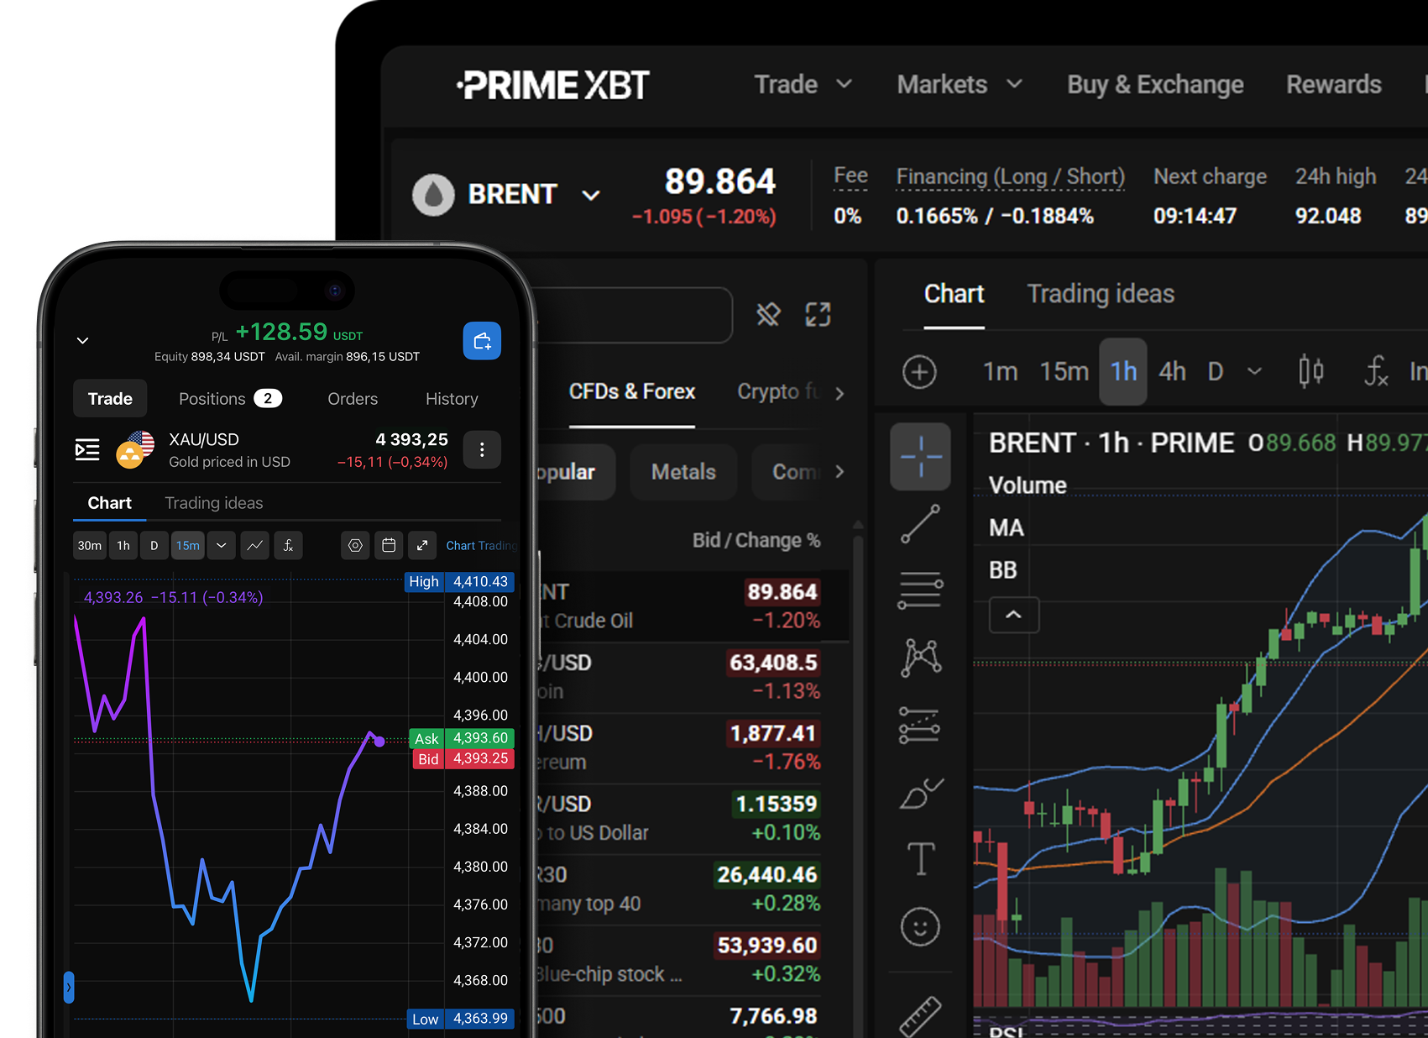Select the forecast position tool

tap(920, 725)
